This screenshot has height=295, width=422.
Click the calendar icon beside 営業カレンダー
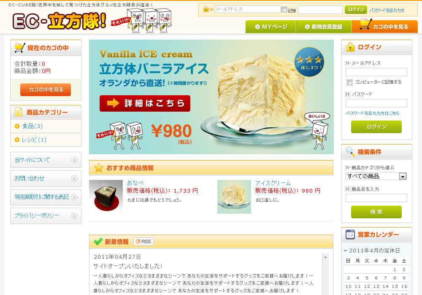point(350,235)
